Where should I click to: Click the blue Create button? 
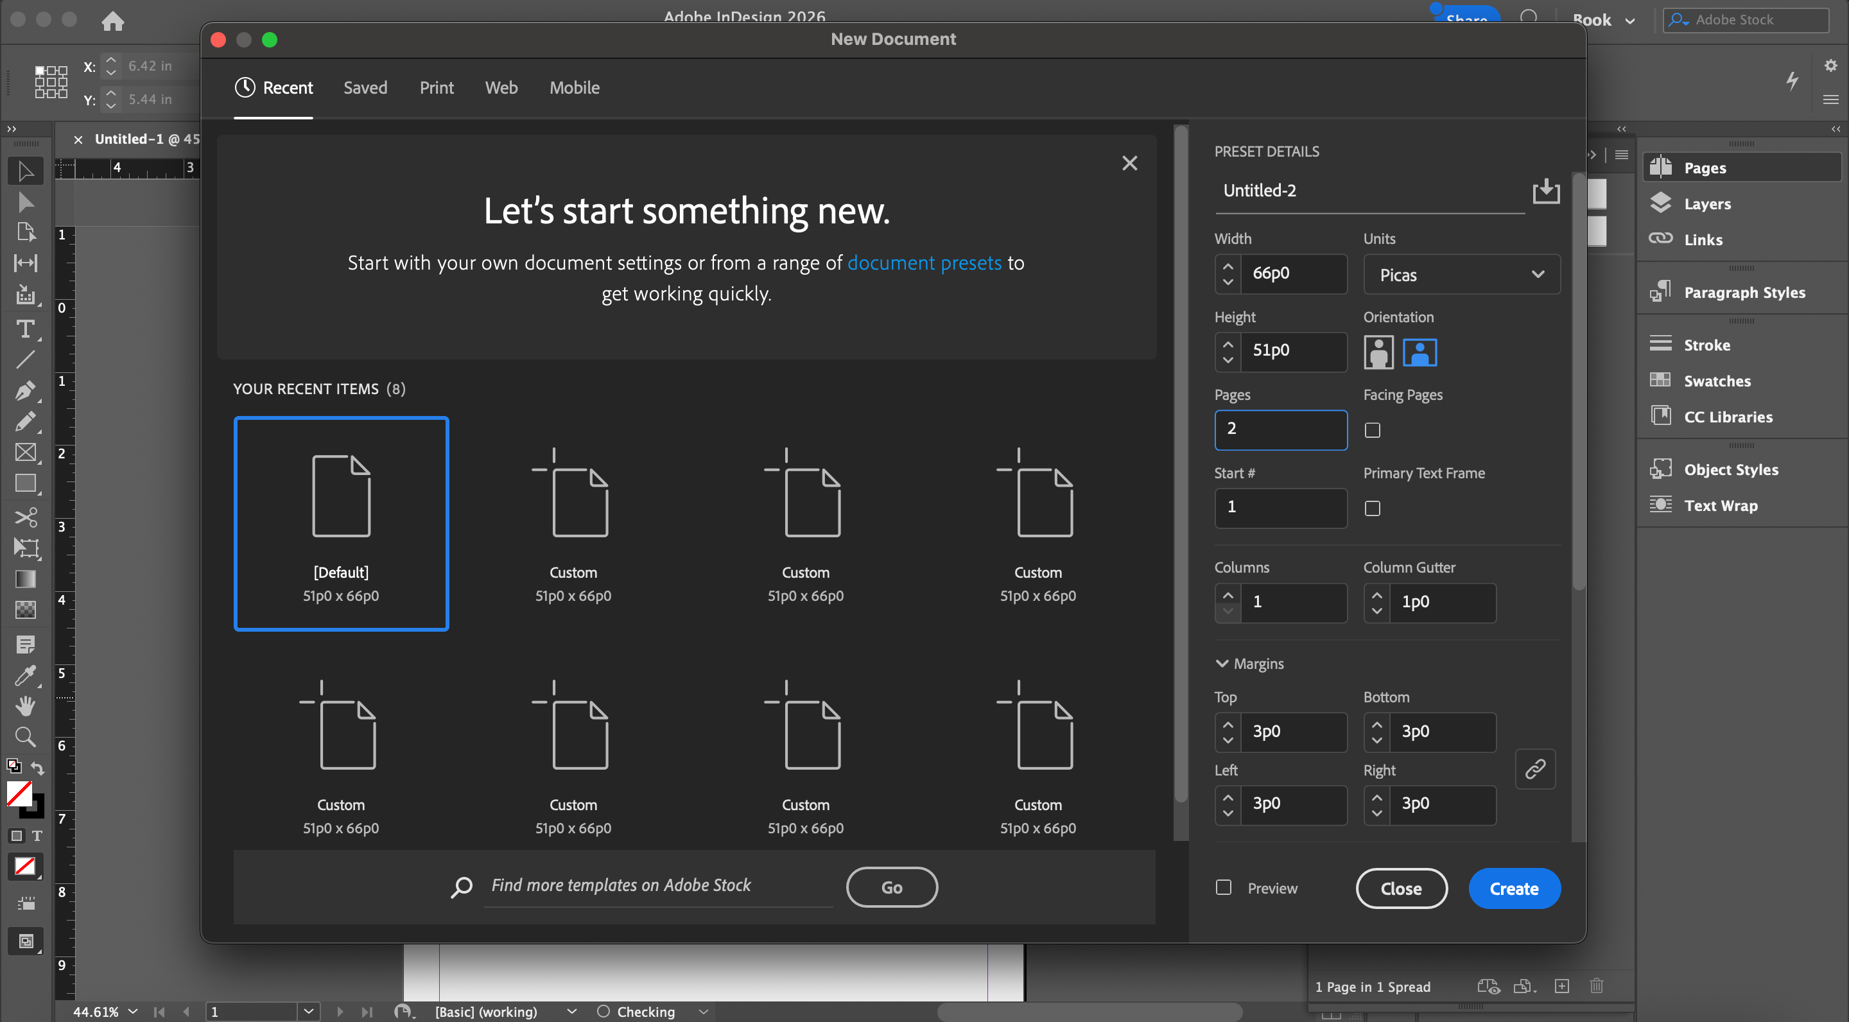[x=1514, y=888]
